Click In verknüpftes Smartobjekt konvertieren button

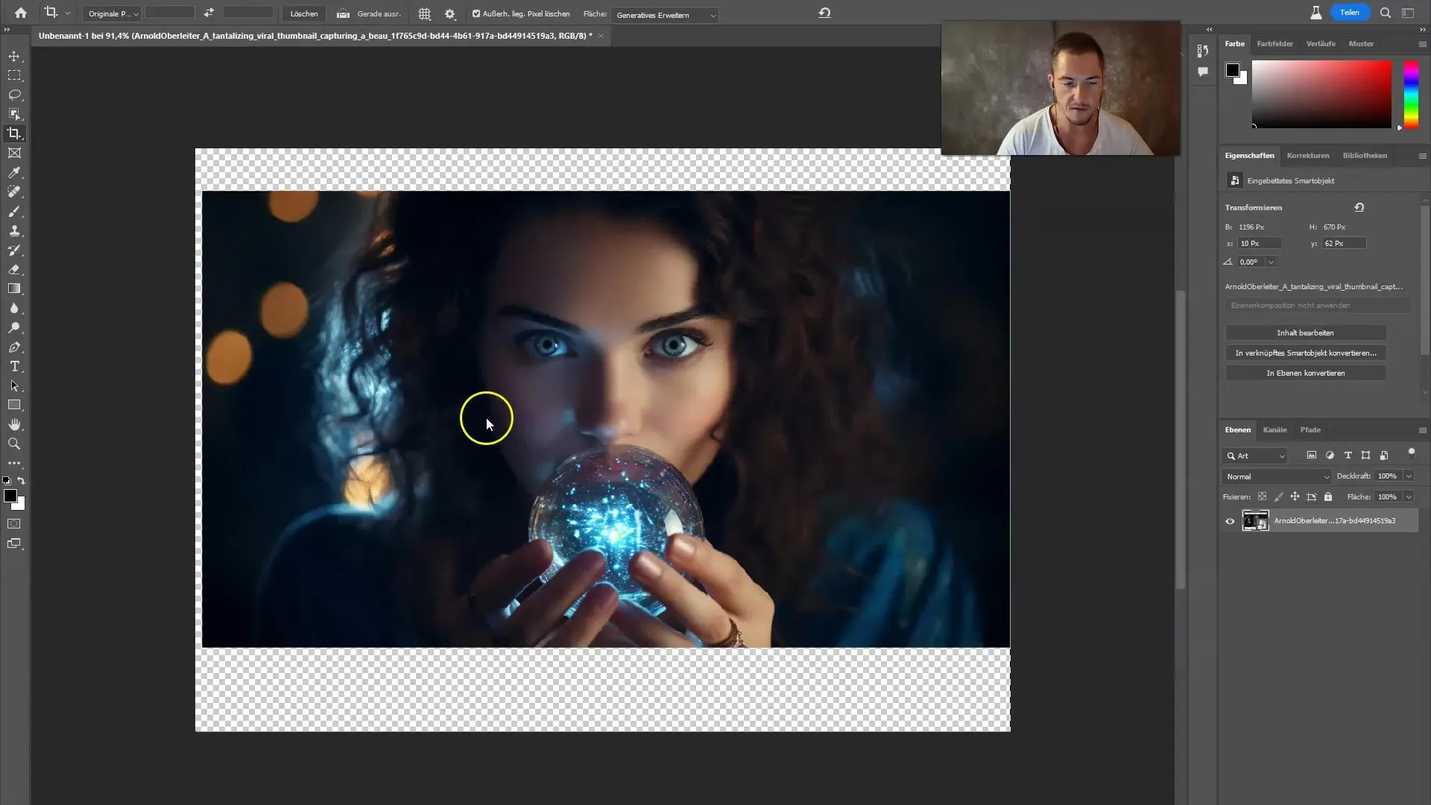coord(1305,353)
